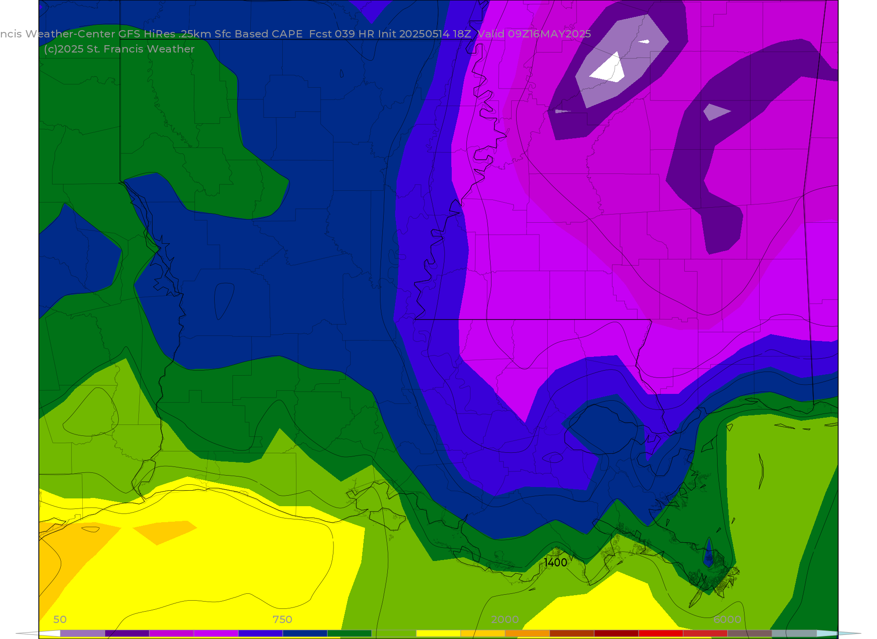
Task: Click the '6000' color bar label
Action: tap(727, 619)
